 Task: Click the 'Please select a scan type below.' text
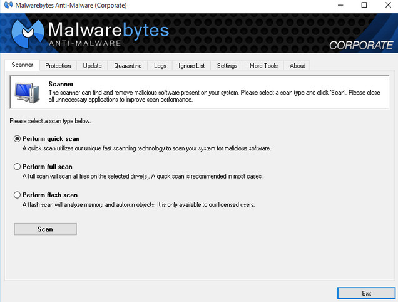pyautogui.click(x=50, y=121)
